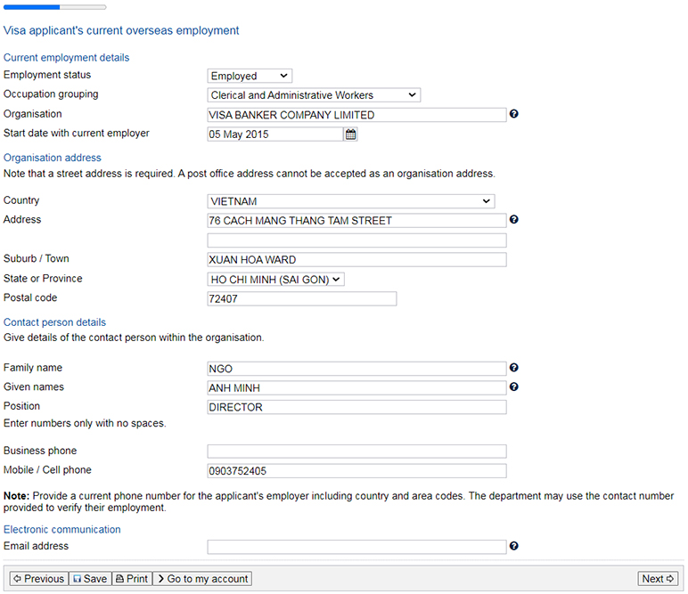Open help for the Organisation field
The height and width of the screenshot is (594, 688).
[514, 114]
